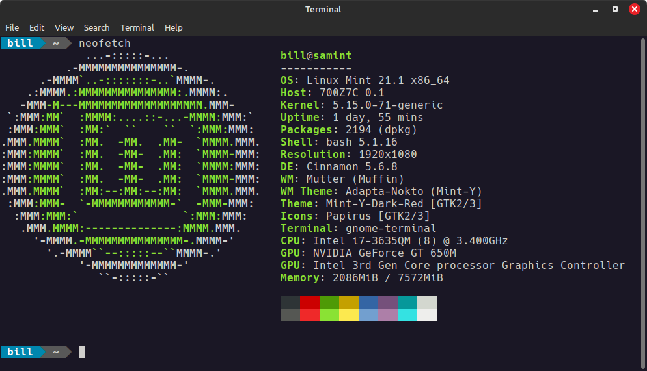Click the 'Terminal' window title
This screenshot has height=371, width=647.
(323, 9)
